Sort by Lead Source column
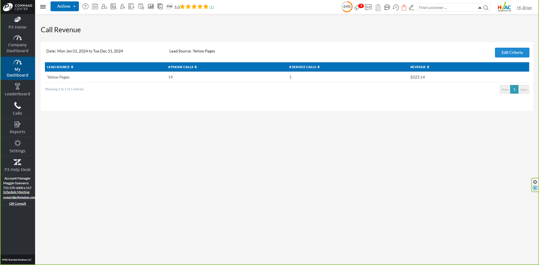 point(60,67)
